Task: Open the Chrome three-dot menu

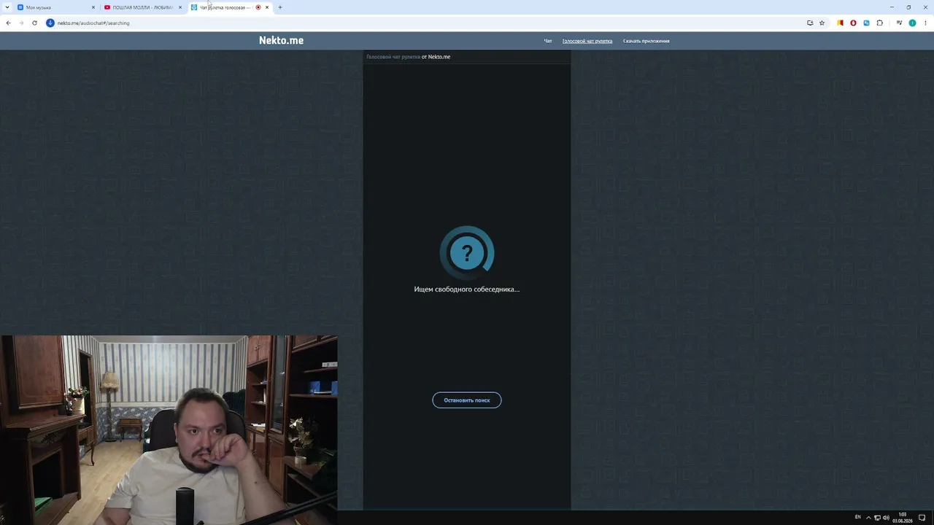Action: [x=925, y=23]
